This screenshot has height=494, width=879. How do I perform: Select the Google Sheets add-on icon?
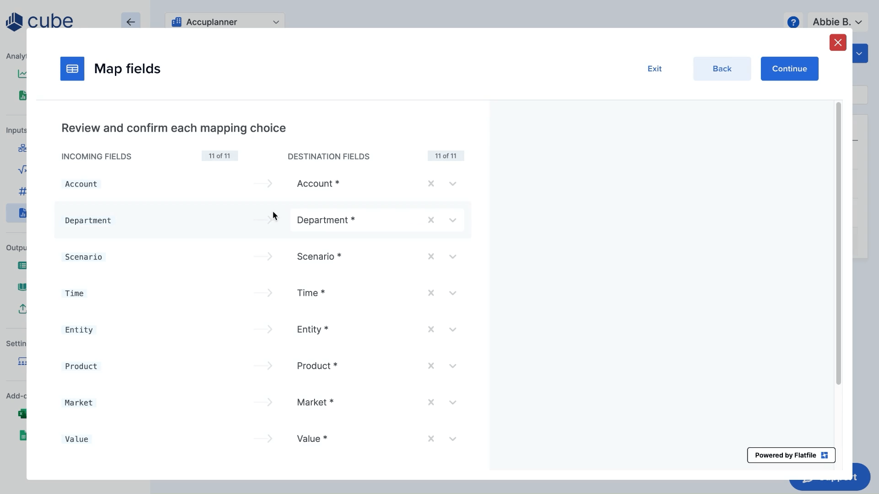pyautogui.click(x=22, y=435)
